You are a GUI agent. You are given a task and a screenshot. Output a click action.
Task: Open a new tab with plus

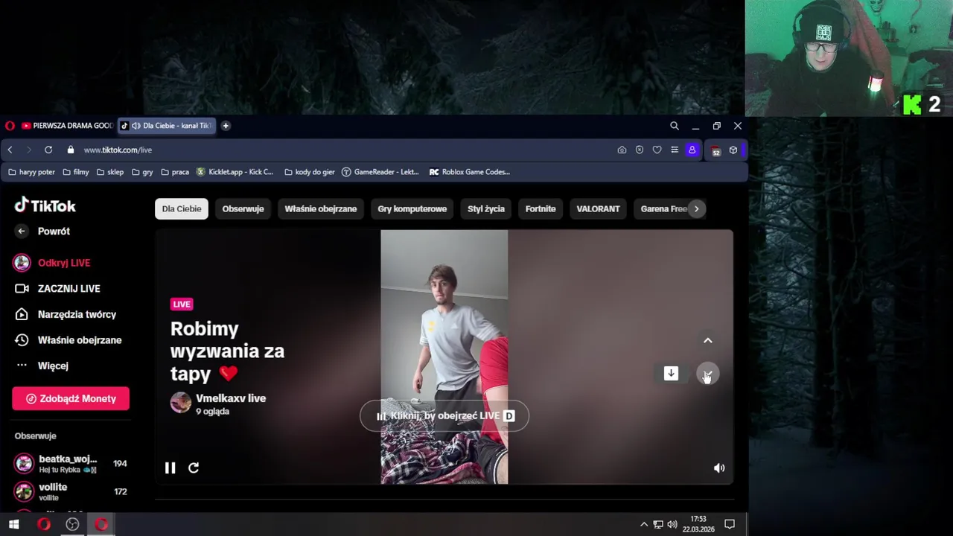(226, 126)
